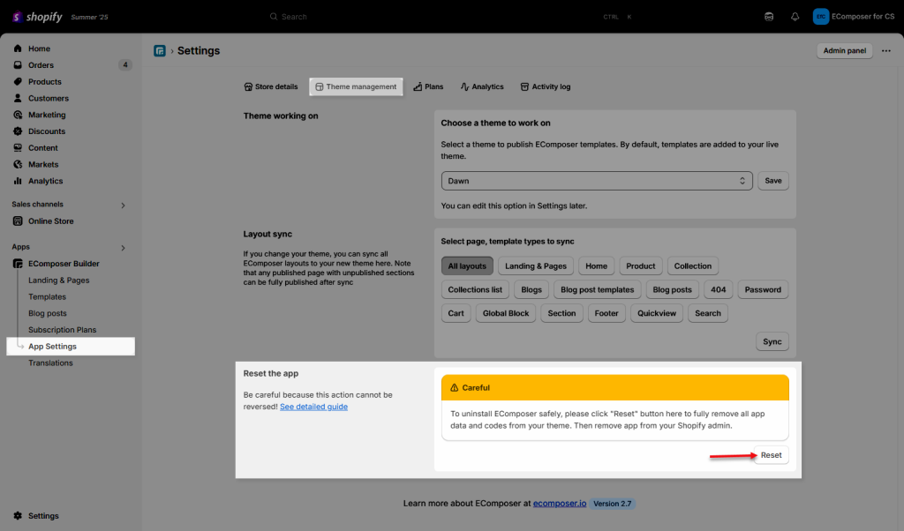The height and width of the screenshot is (531, 904).
Task: Click the Markets globe icon
Action: (x=18, y=164)
